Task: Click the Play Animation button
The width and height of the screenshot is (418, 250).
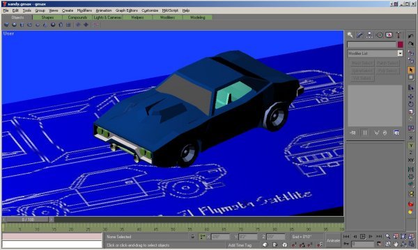Action: point(362,236)
